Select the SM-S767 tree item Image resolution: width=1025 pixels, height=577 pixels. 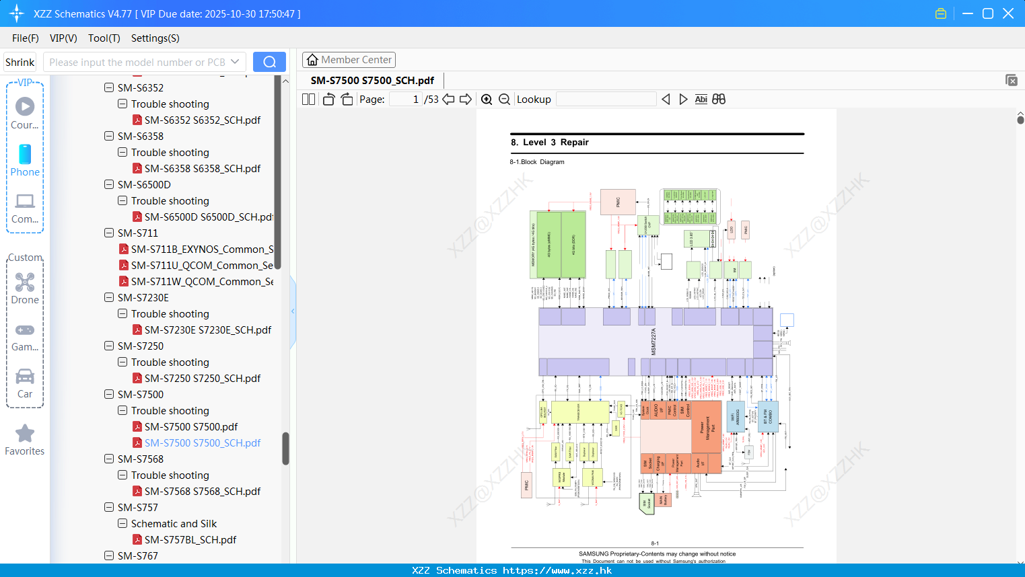138,555
